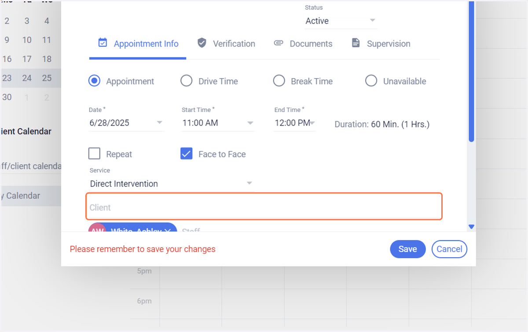Open the Documents tab
Screen dimensions: 528x332
[x=303, y=44]
